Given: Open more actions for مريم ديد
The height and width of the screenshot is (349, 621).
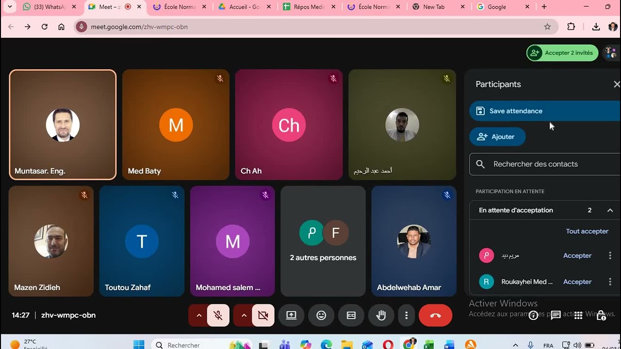Looking at the screenshot, I should pyautogui.click(x=610, y=255).
